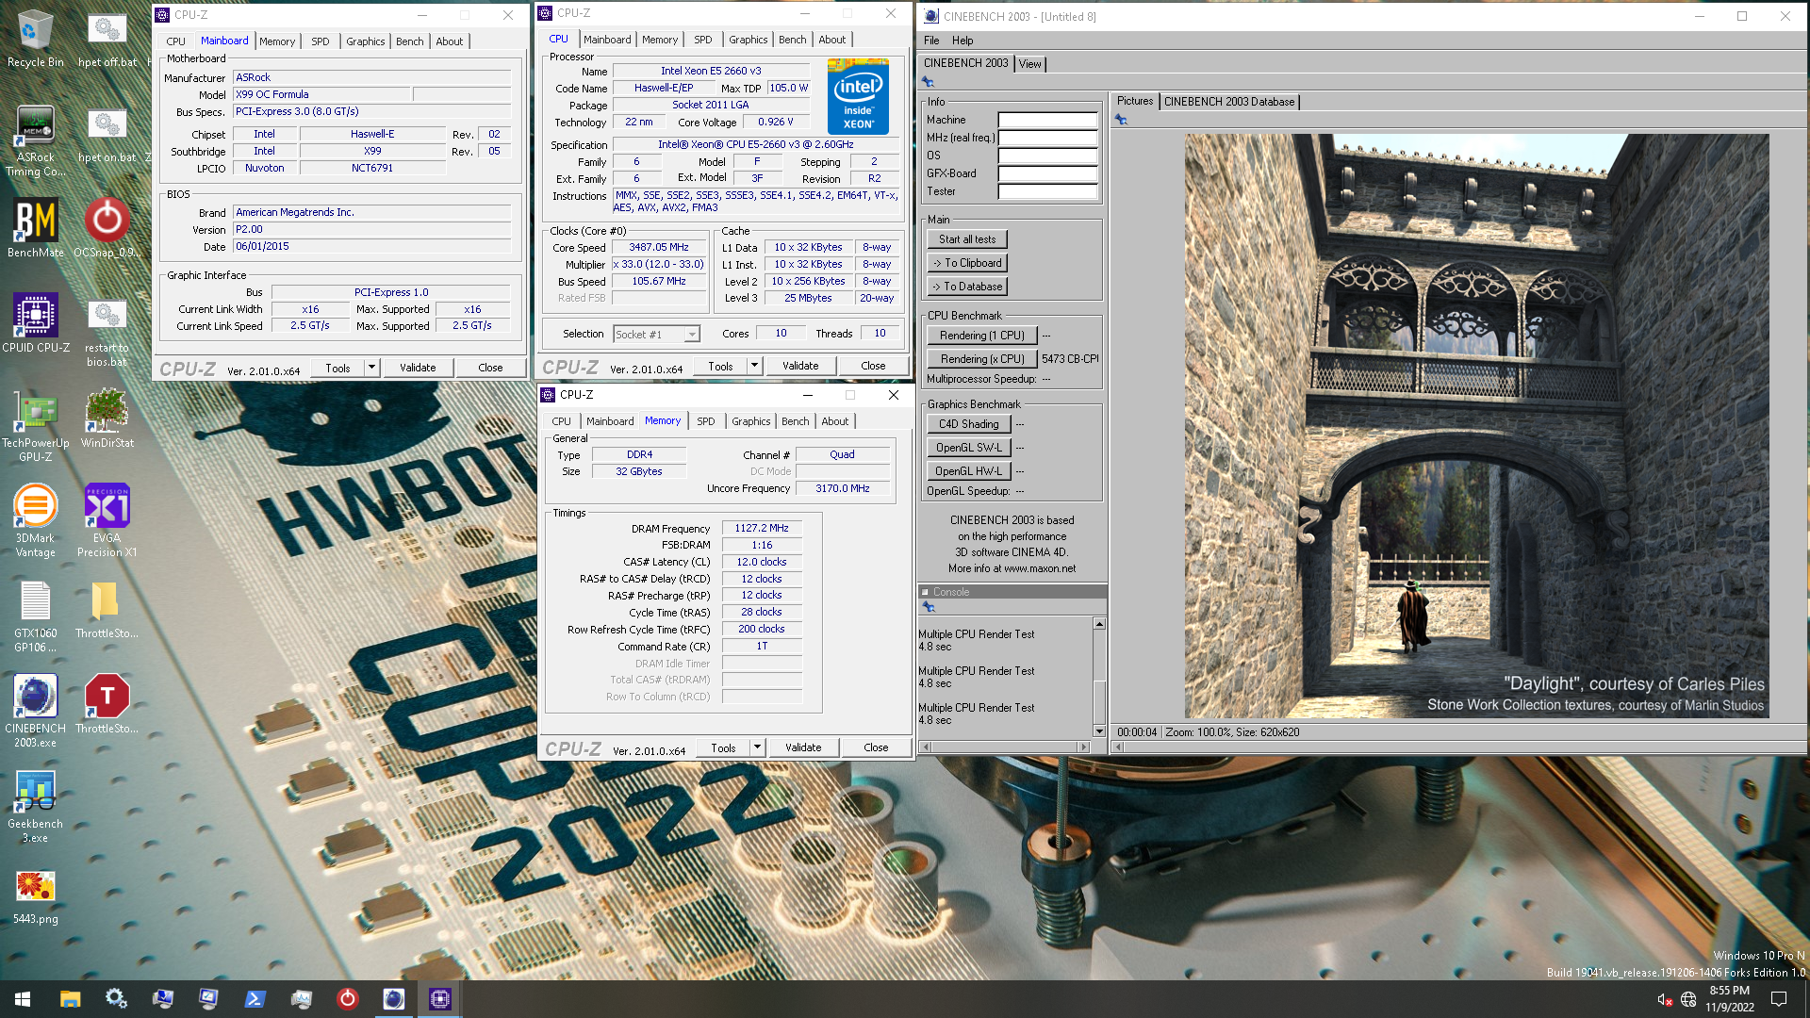Viewport: 1810px width, 1018px height.
Task: Click To Clipboard button
Action: (967, 263)
